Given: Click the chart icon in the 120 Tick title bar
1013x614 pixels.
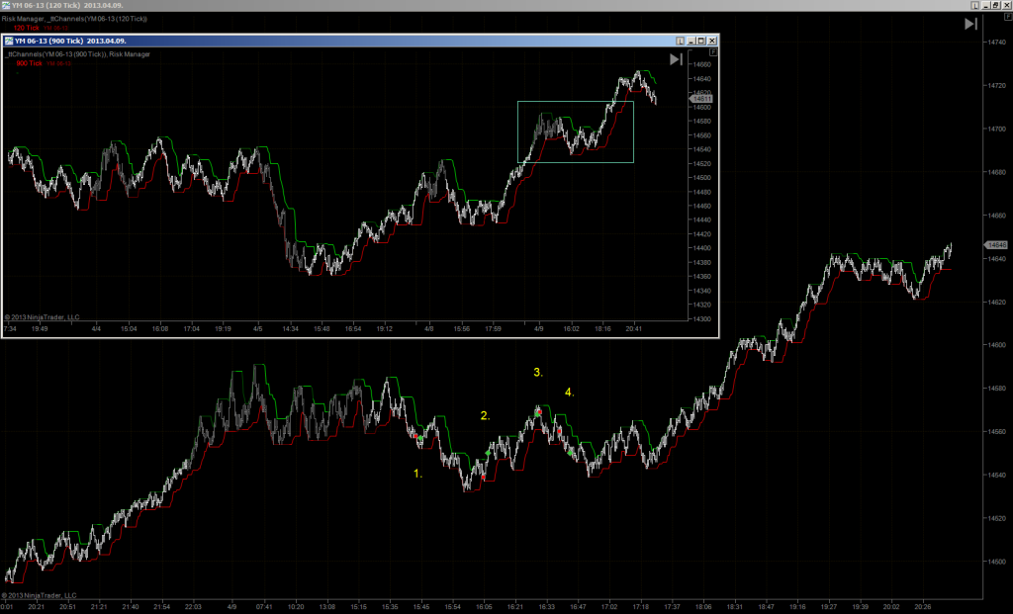Looking at the screenshot, I should pyautogui.click(x=5, y=5).
